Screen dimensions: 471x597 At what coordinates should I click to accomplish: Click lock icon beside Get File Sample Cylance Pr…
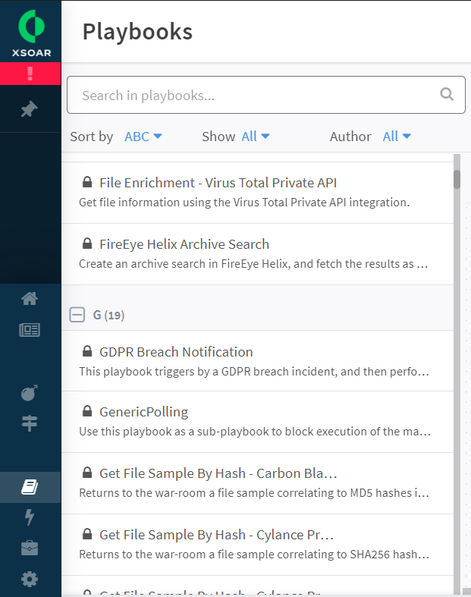pyautogui.click(x=87, y=534)
